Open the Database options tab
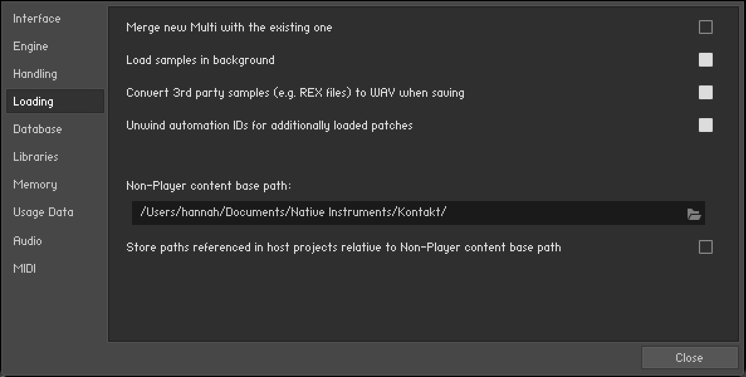This screenshot has width=746, height=377. tap(38, 129)
